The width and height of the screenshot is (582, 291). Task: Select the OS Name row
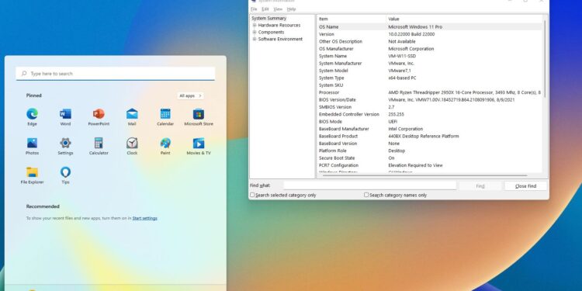(430, 26)
